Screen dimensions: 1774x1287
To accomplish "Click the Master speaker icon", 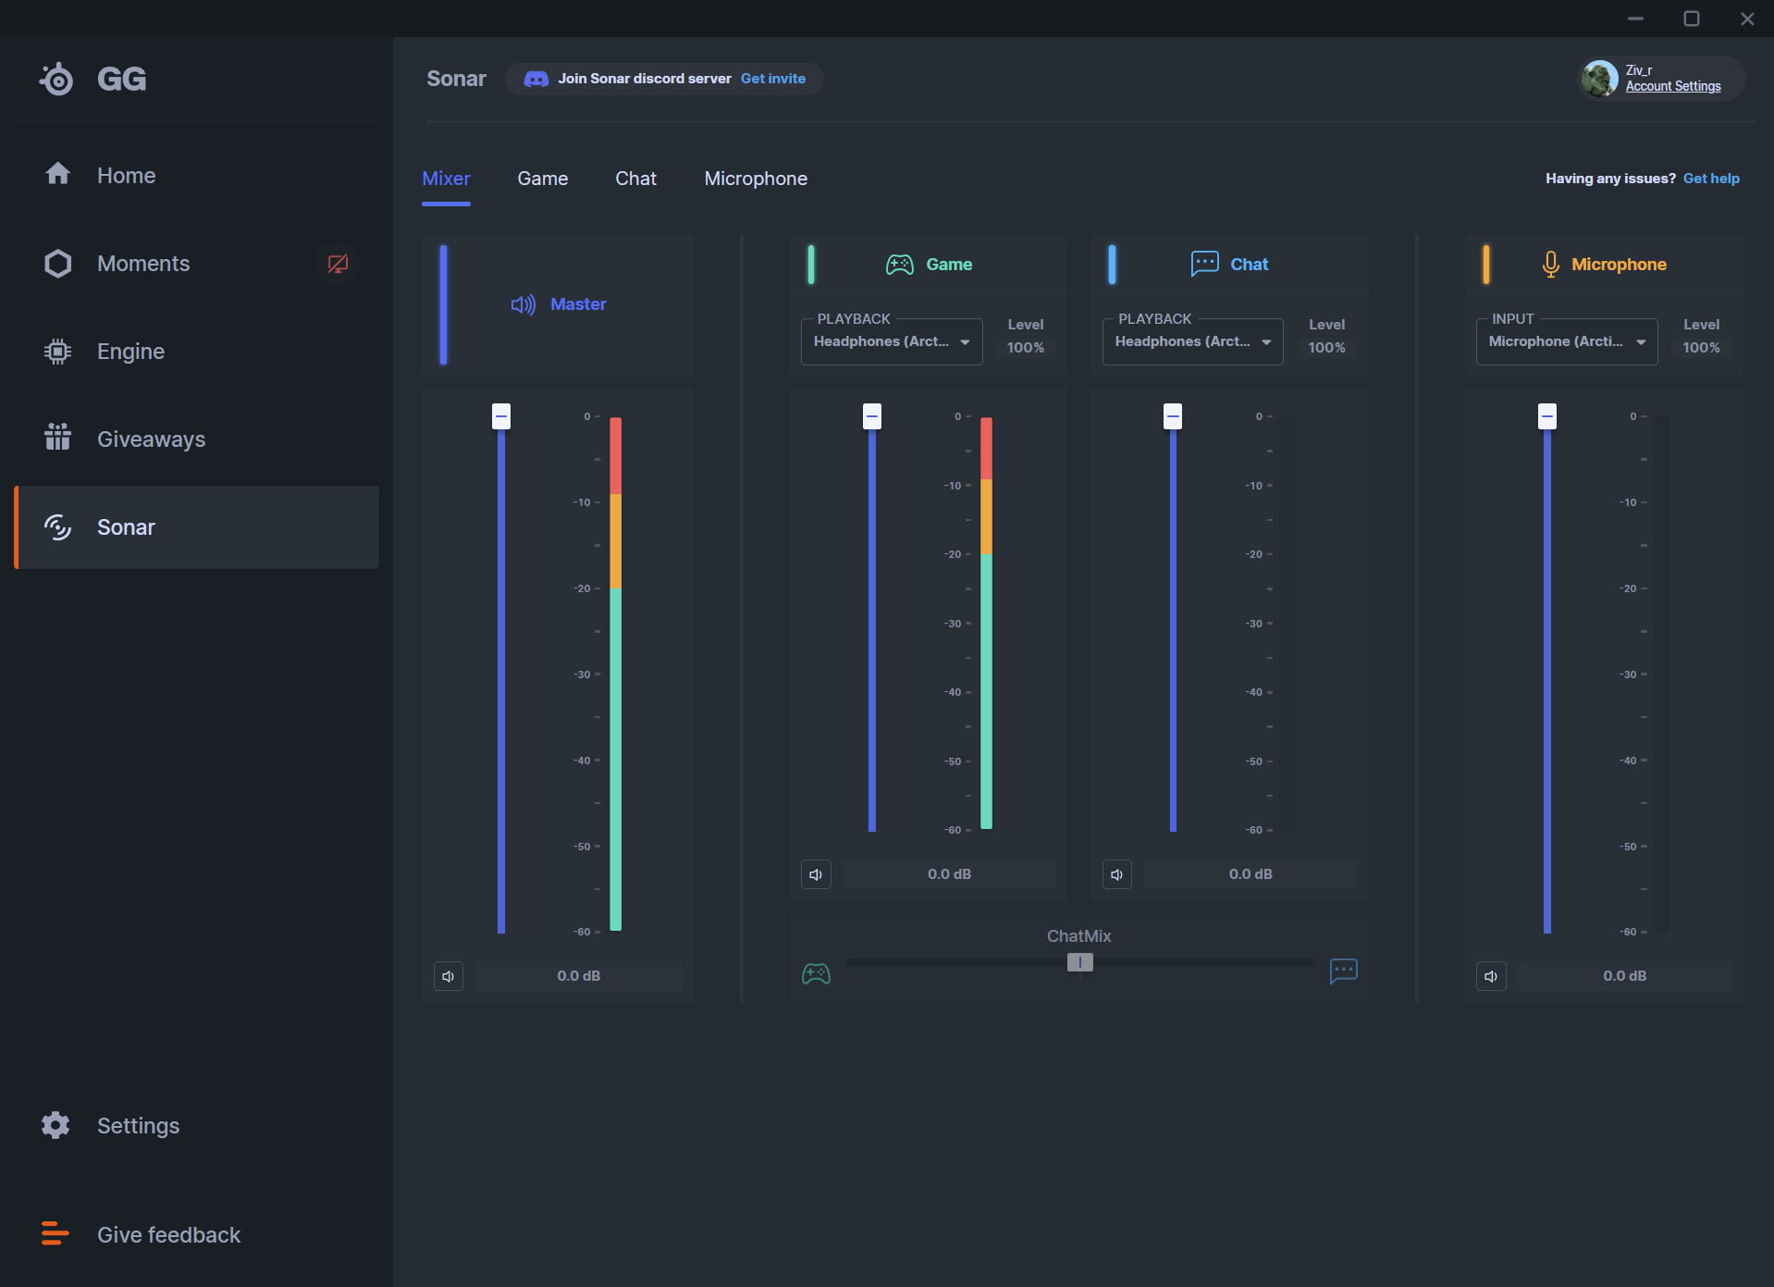I will click(x=524, y=304).
